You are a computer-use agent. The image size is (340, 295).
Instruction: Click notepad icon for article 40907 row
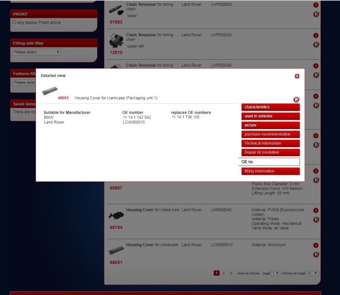click(x=316, y=180)
